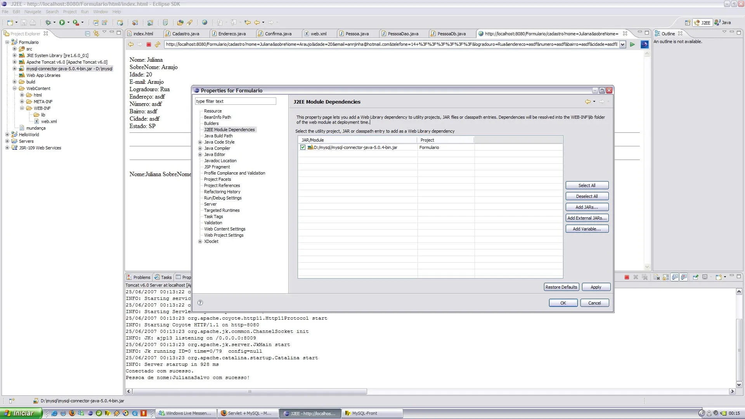Expand the Java Code Style node
The width and height of the screenshot is (745, 419).
[x=200, y=142]
